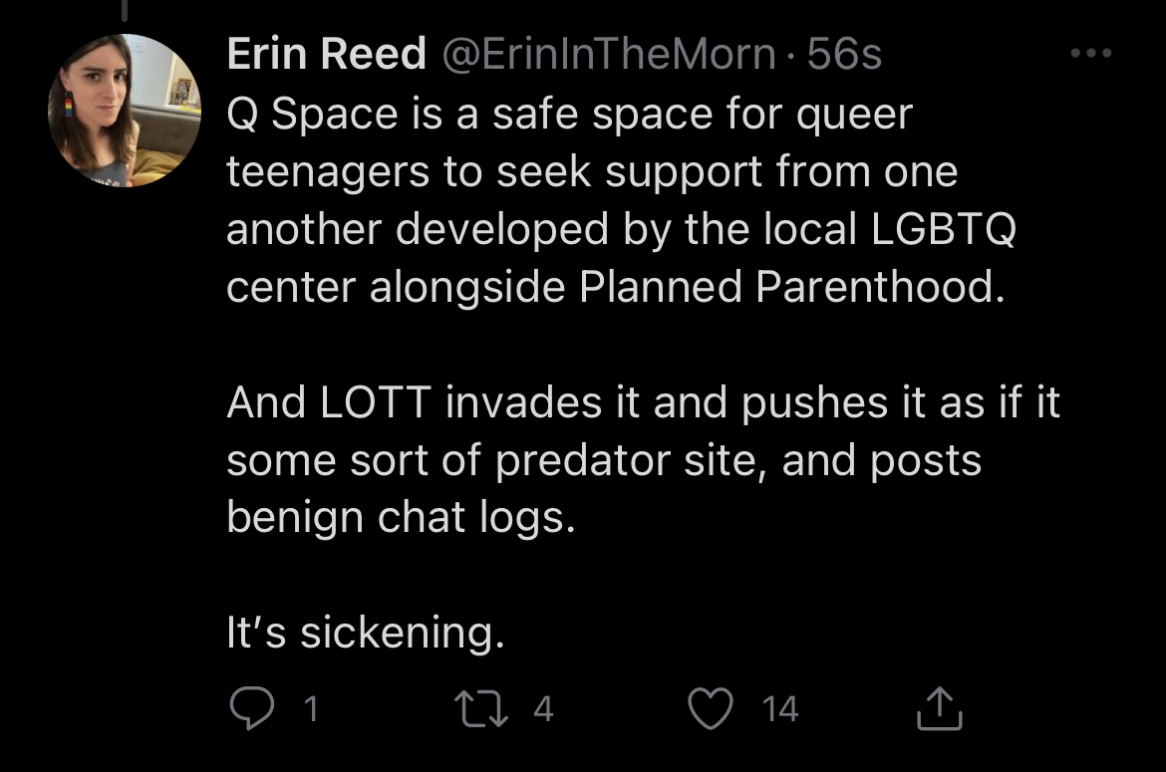Open the share icon for this tweet
The width and height of the screenshot is (1166, 772).
pos(938,708)
